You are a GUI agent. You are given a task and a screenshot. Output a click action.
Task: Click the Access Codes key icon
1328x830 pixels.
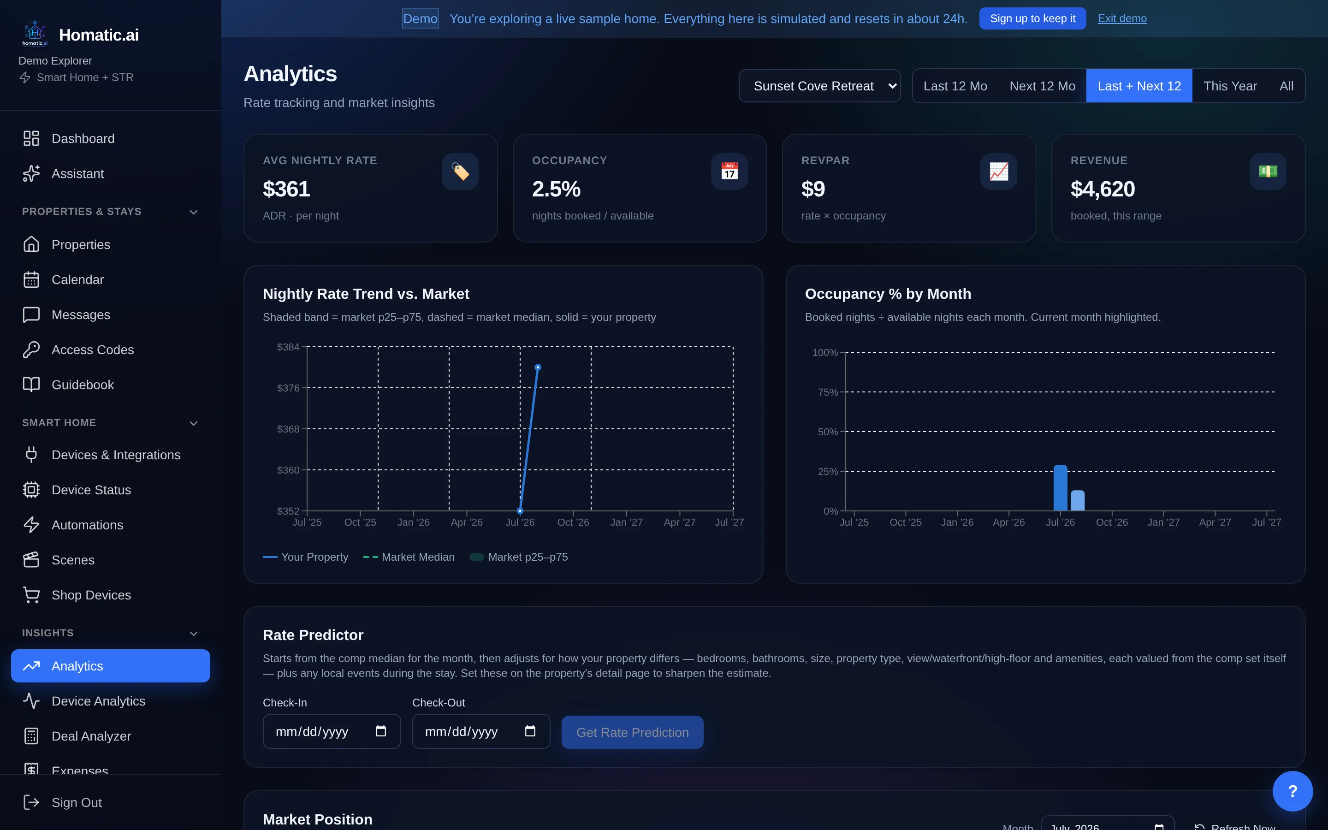tap(31, 350)
